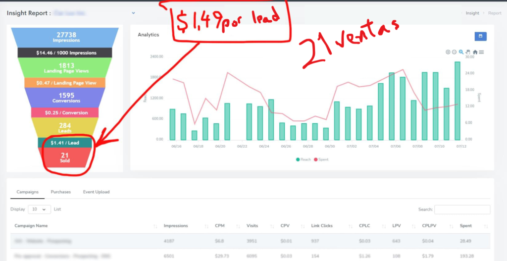The height and width of the screenshot is (261, 507).
Task: Open the Display rows count dropdown
Action: [40, 209]
